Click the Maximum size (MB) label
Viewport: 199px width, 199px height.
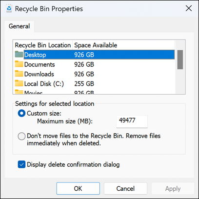point(65,121)
